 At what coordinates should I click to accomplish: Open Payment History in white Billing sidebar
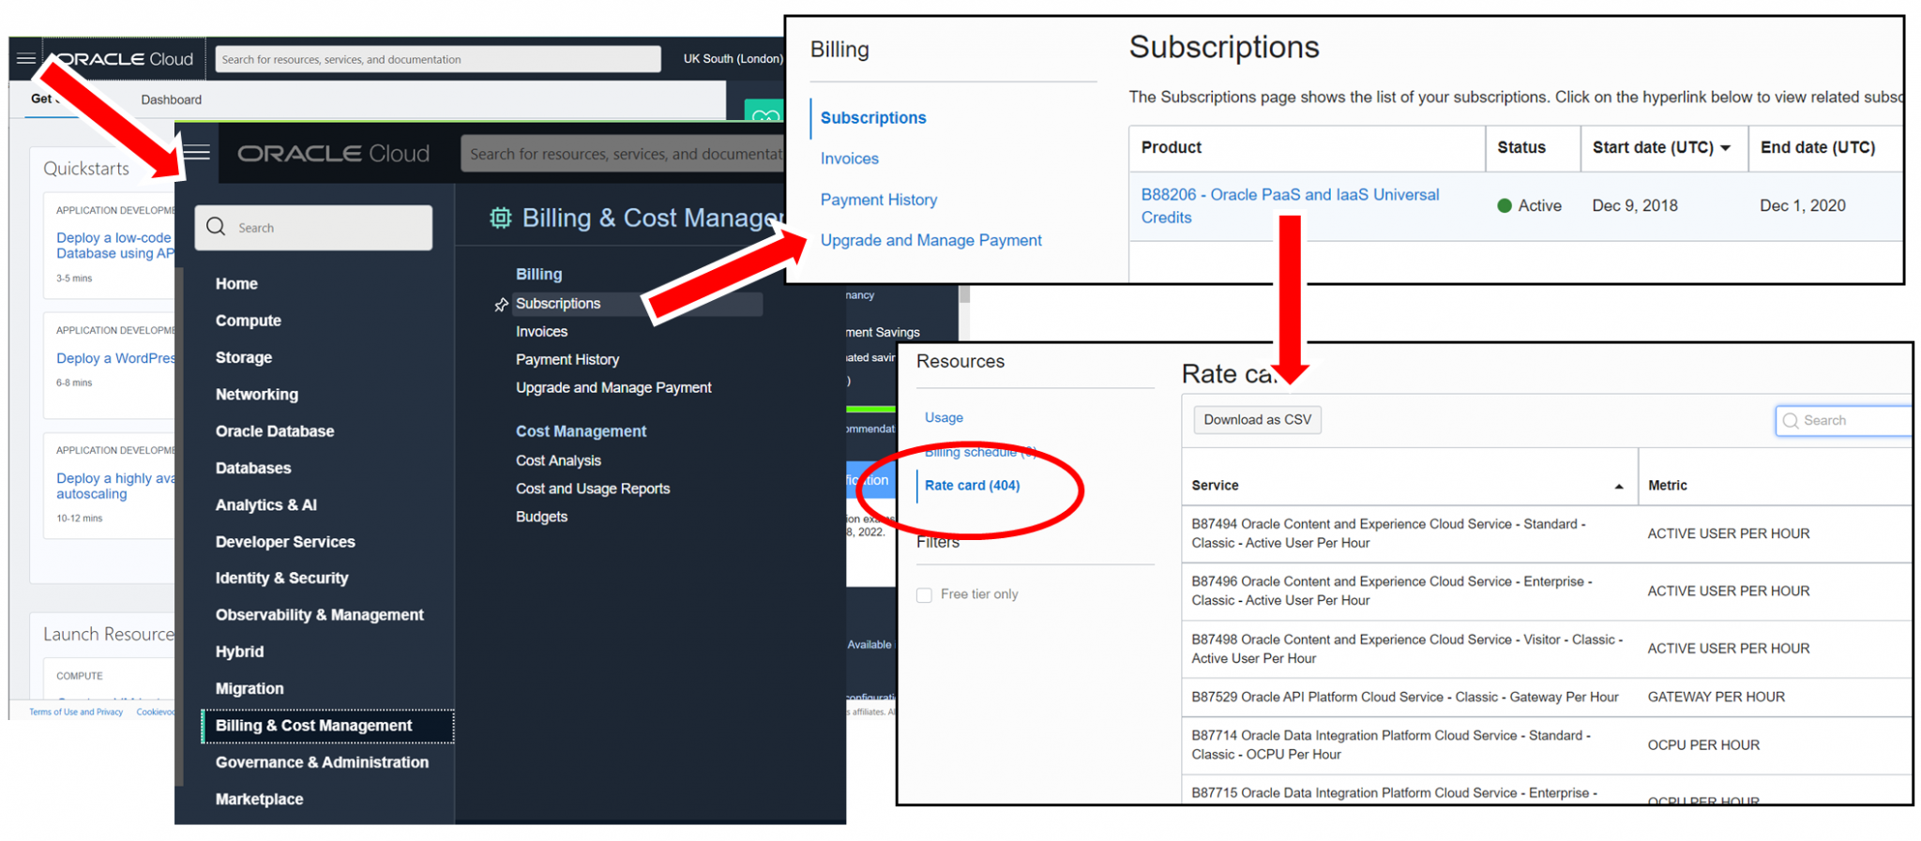[x=879, y=200]
